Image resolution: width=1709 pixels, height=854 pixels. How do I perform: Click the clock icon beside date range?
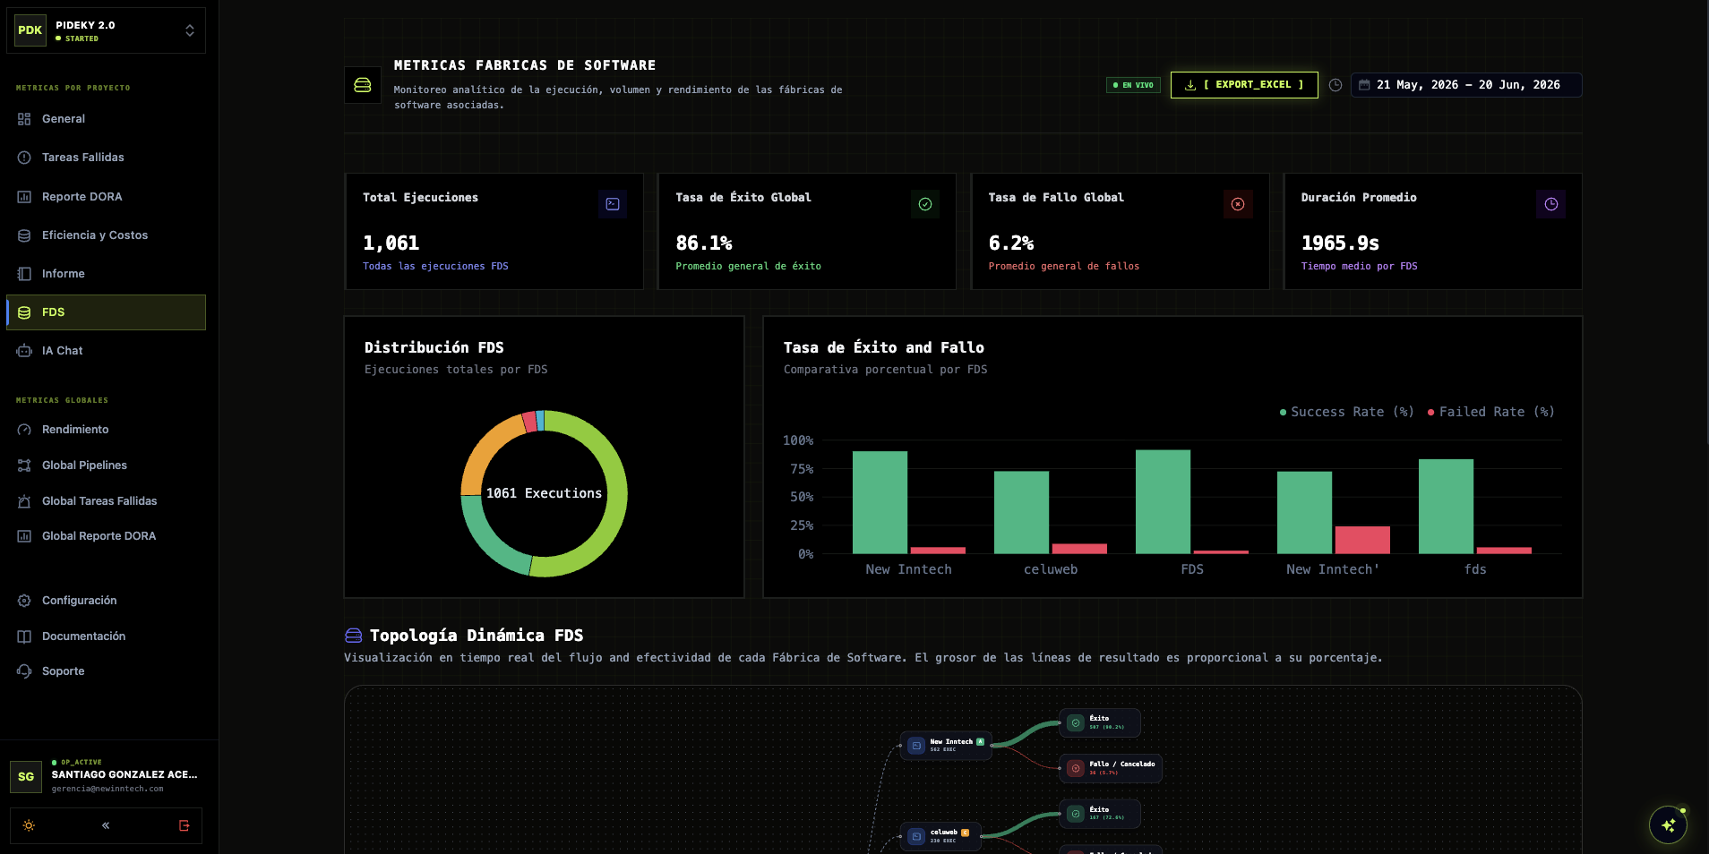pos(1335,85)
